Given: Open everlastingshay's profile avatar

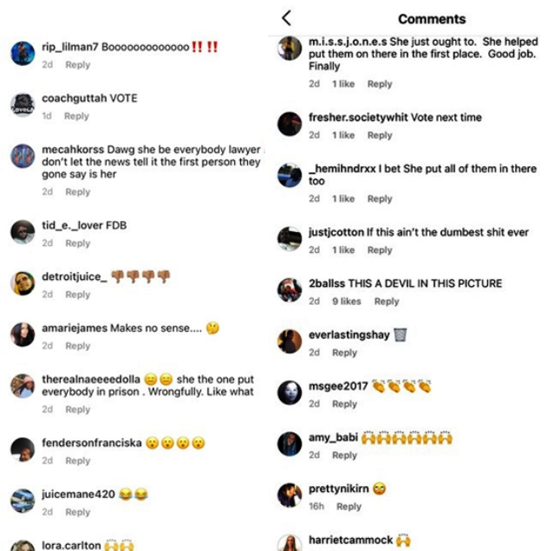Looking at the screenshot, I should tap(290, 341).
